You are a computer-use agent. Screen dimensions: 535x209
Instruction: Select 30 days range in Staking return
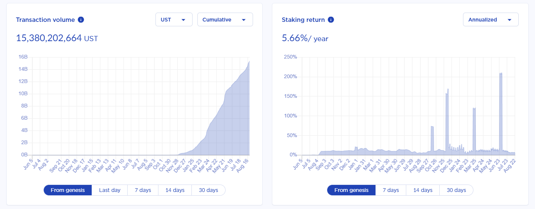tap(456, 190)
